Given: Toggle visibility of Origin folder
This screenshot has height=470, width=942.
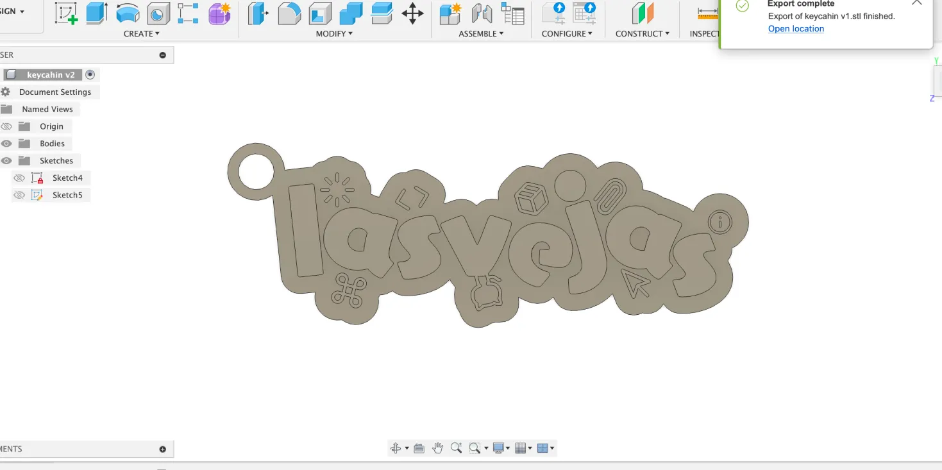Looking at the screenshot, I should pyautogui.click(x=6, y=126).
